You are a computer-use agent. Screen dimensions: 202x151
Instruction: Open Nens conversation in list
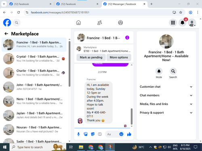(x=34, y=101)
